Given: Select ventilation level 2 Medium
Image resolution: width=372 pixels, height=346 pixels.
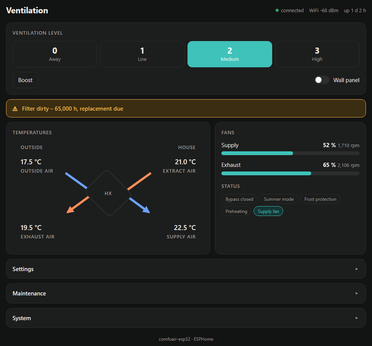Looking at the screenshot, I should [230, 54].
